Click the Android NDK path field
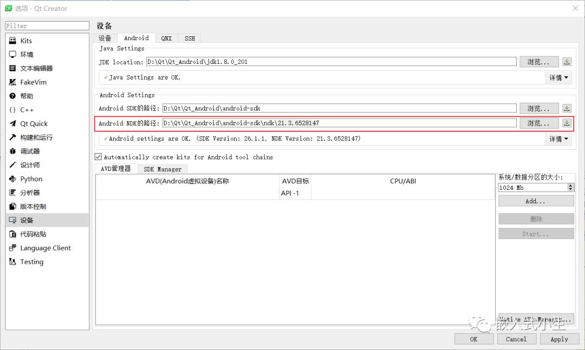Viewport: 585px width, 350px height. pyautogui.click(x=340, y=123)
